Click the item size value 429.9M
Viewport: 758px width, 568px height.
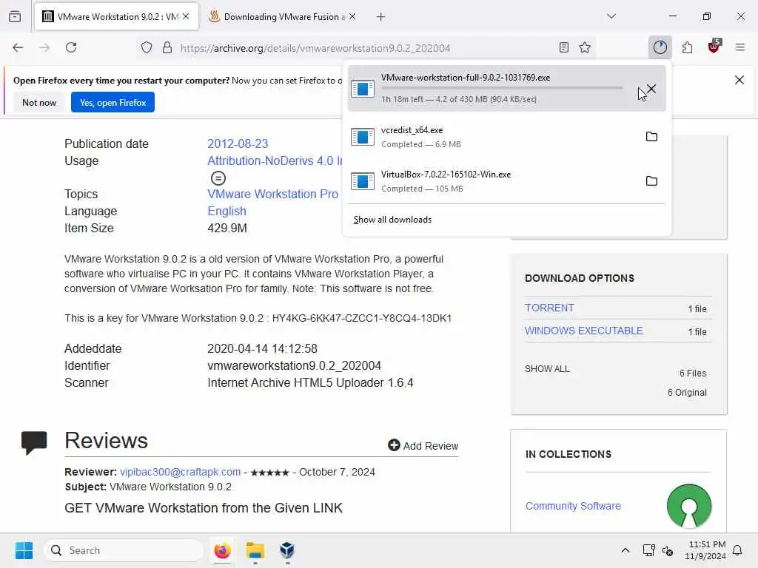pos(227,228)
